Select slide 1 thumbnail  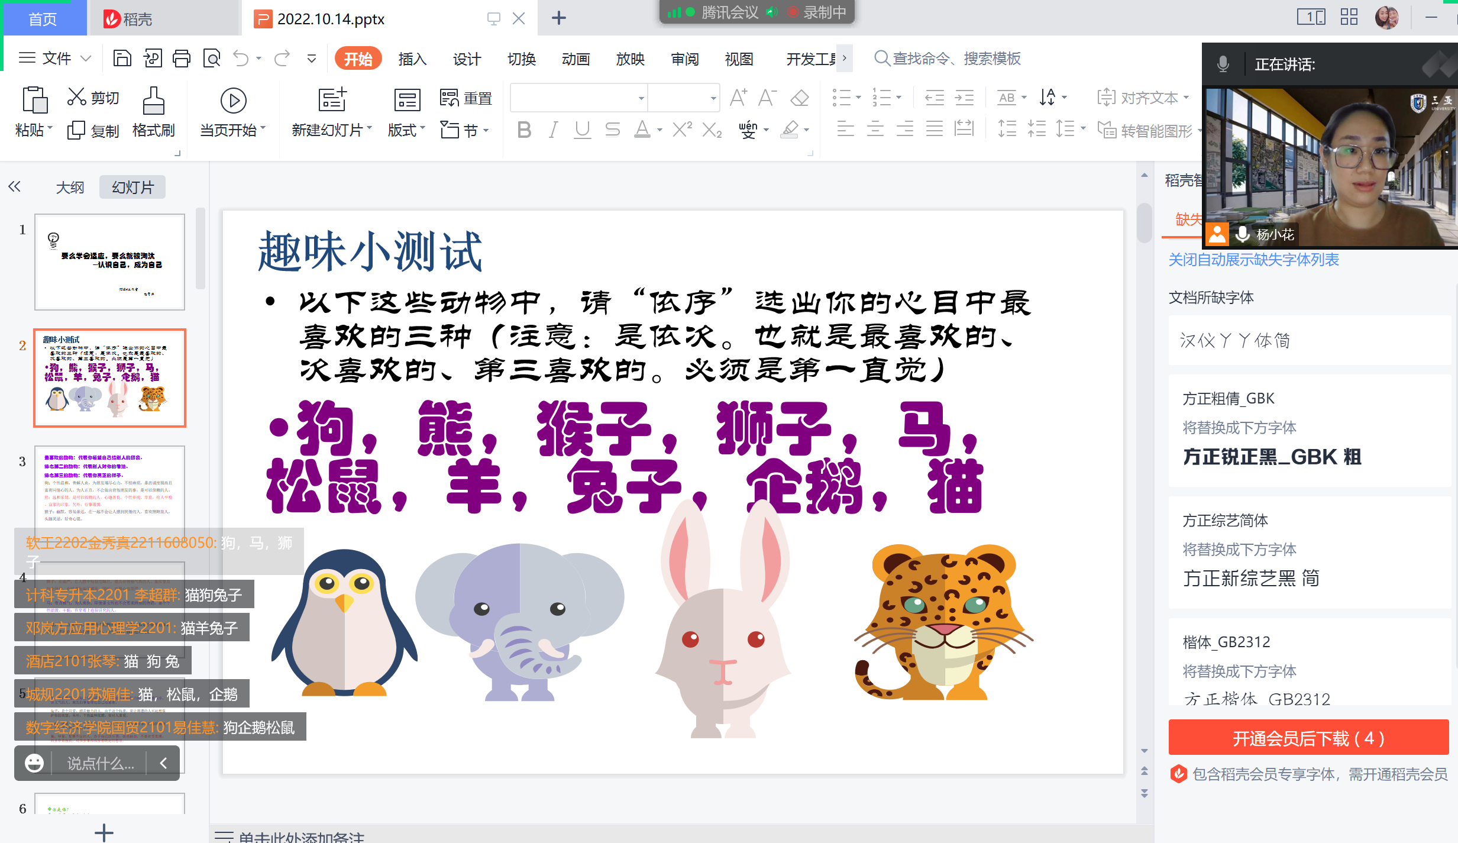click(110, 262)
